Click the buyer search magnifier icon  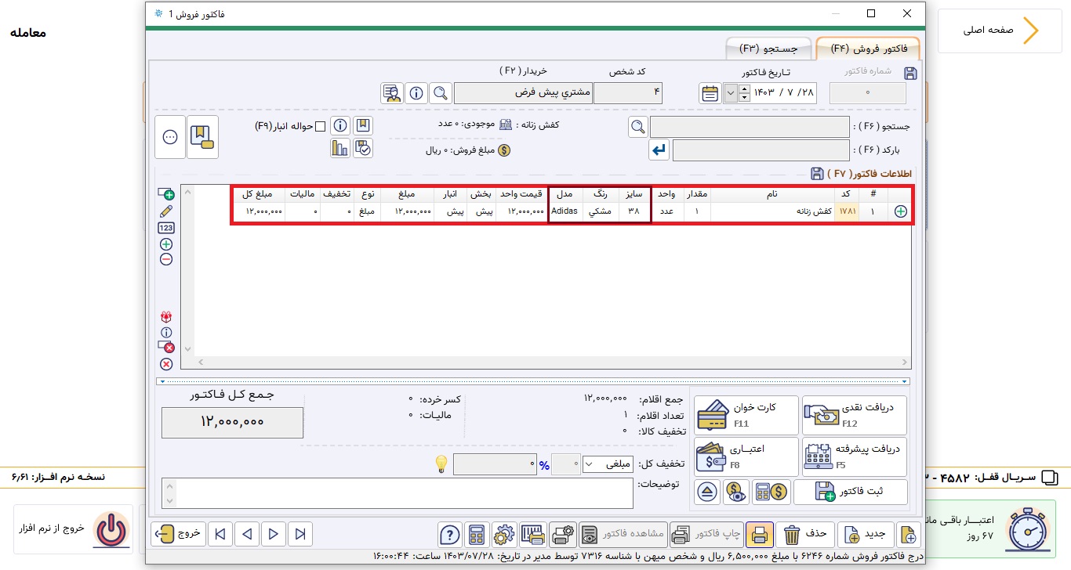[x=441, y=93]
